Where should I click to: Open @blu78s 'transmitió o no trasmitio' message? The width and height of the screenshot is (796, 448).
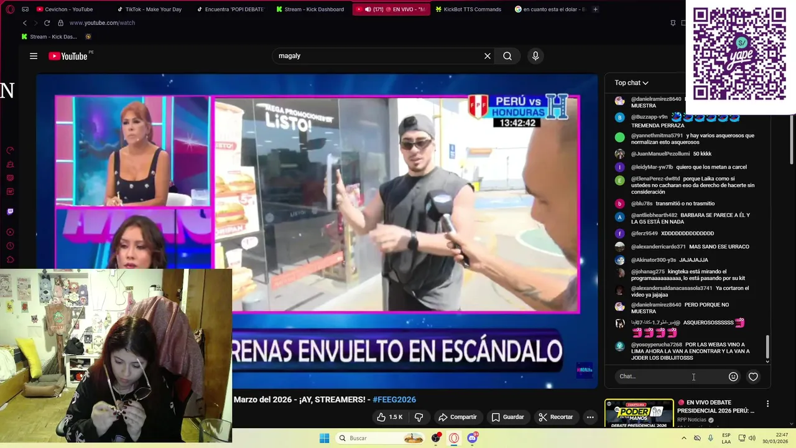click(673, 203)
